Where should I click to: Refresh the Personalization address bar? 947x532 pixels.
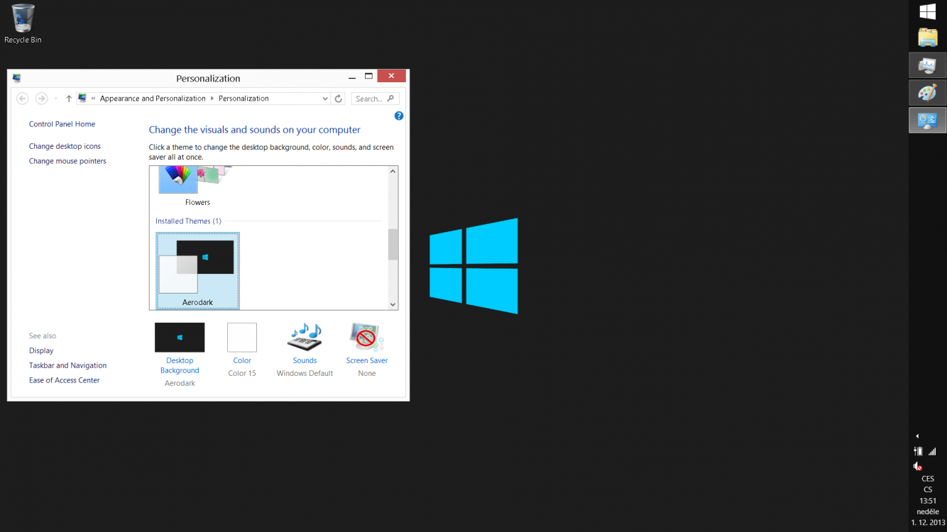point(339,99)
